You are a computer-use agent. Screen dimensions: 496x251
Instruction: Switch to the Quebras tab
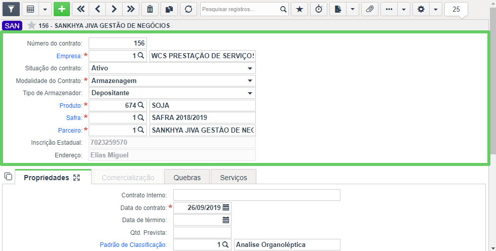pyautogui.click(x=187, y=178)
